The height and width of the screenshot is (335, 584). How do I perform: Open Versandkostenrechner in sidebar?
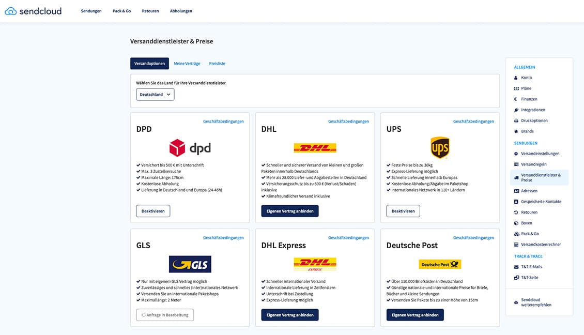[x=541, y=245]
